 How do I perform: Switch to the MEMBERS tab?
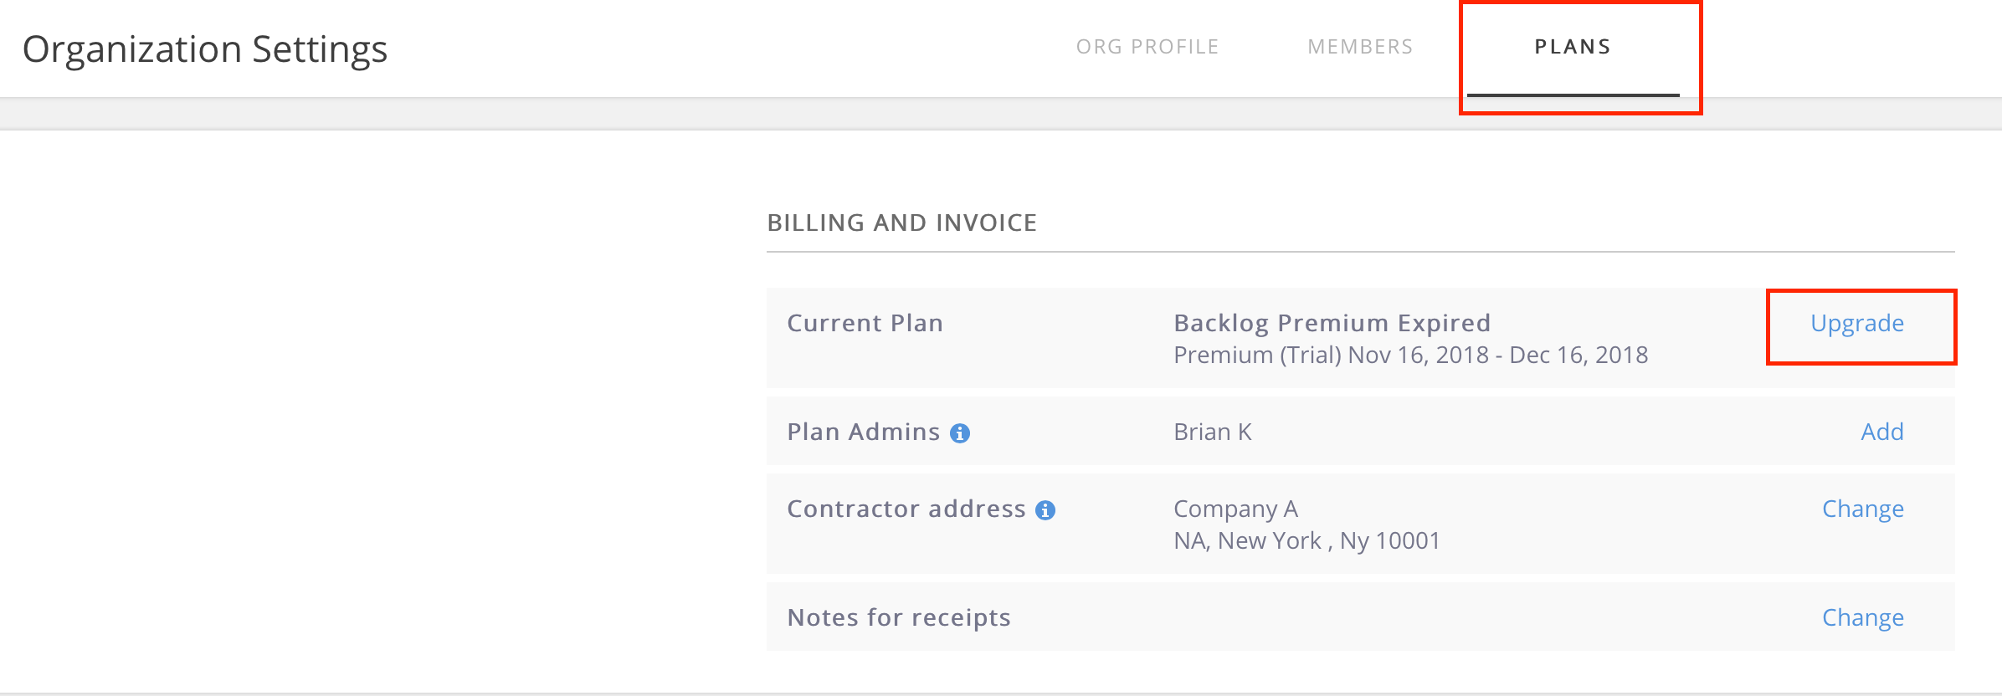point(1360,47)
